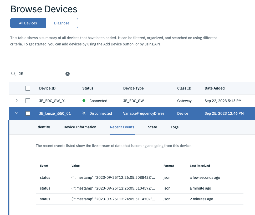This screenshot has height=215, width=255.
Task: Click the Disconnected status icon
Action: pos(84,113)
